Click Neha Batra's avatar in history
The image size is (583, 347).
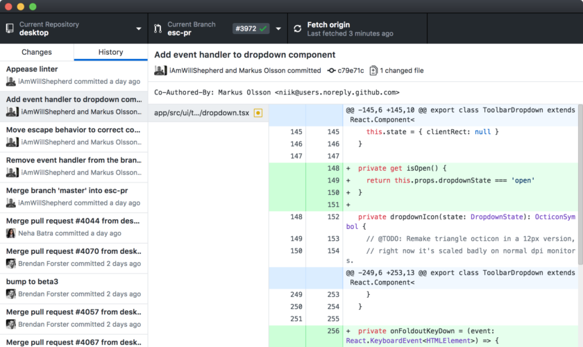coord(11,233)
